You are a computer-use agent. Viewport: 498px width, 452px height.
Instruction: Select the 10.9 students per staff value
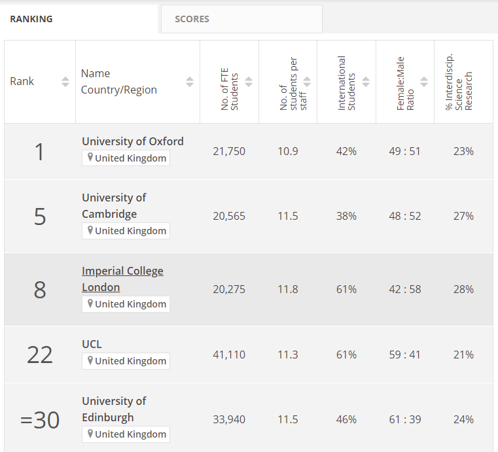[288, 151]
